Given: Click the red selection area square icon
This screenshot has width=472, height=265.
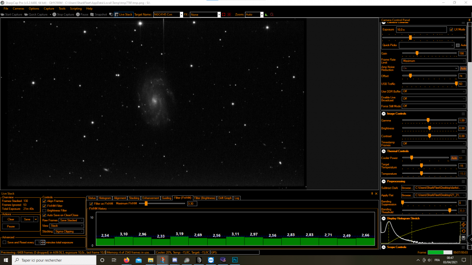Looking at the screenshot, I should click(x=224, y=15).
